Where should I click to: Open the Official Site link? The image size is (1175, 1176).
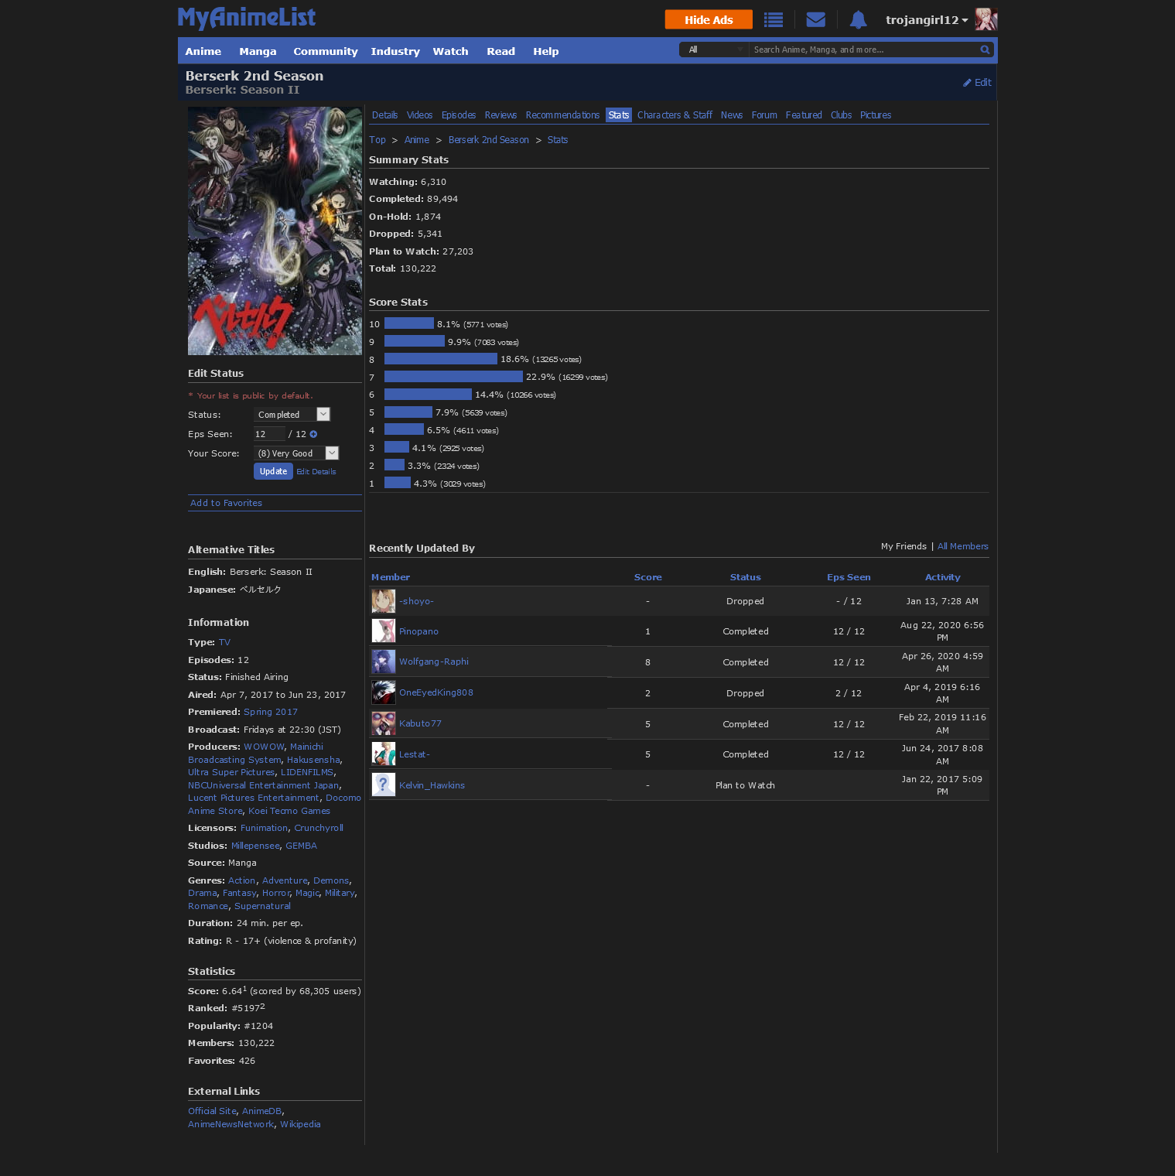click(x=213, y=1111)
